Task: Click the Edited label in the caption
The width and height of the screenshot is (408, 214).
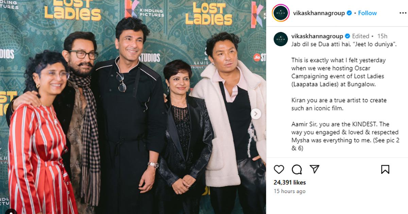Action: 360,36
